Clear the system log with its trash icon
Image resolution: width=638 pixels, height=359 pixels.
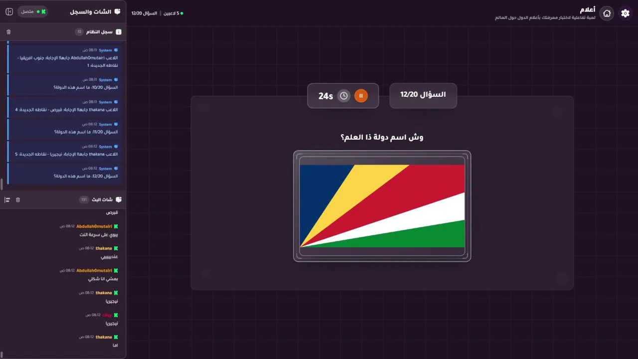(8, 32)
